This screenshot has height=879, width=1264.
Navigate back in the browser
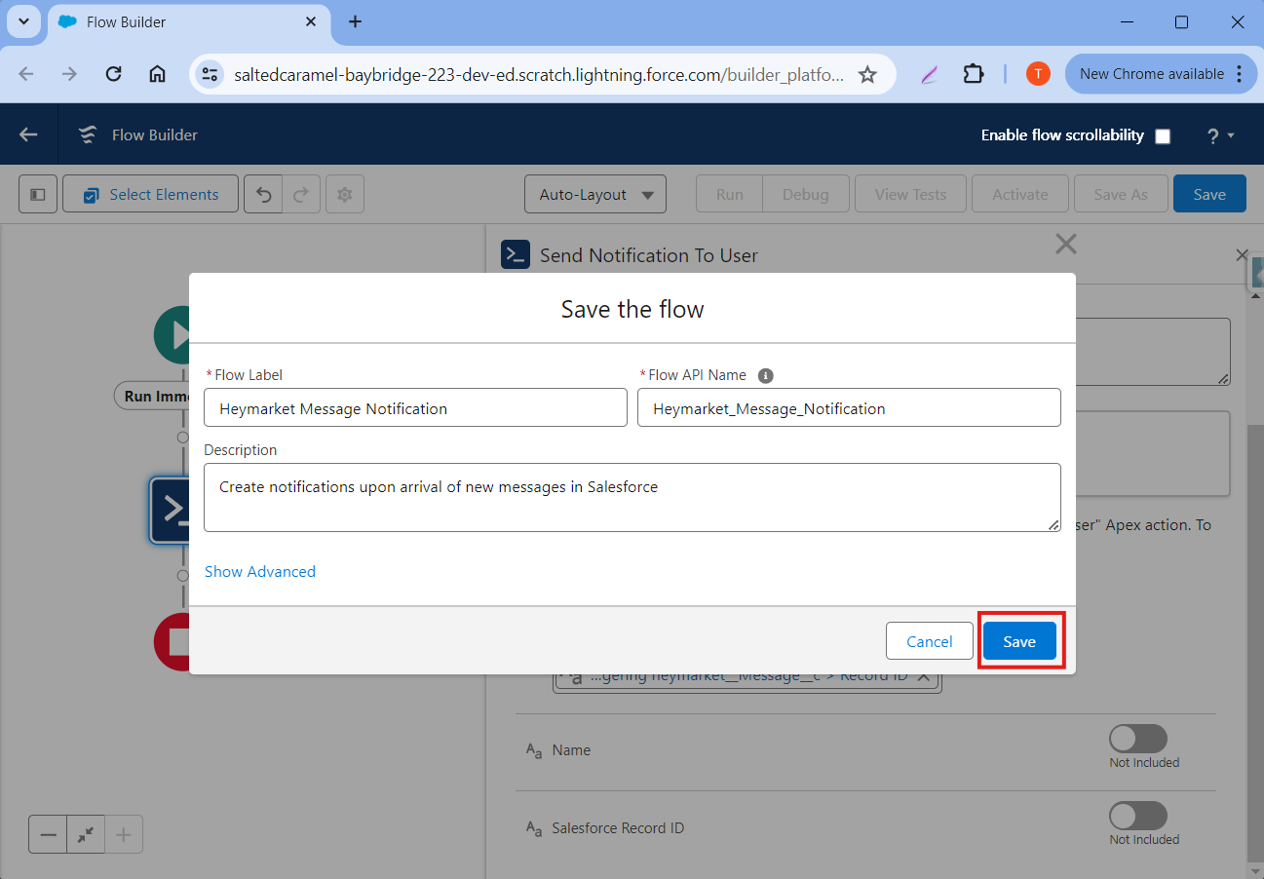click(x=26, y=74)
